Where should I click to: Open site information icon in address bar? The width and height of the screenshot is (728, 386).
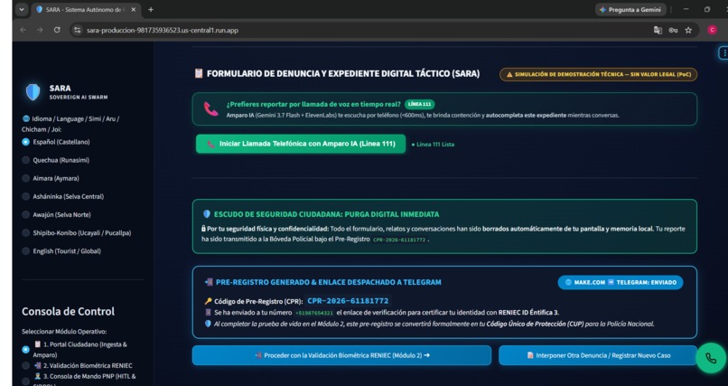click(77, 30)
